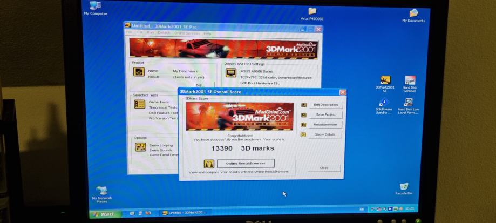Close the Overall Score dialog with X
Image resolution: width=496 pixels, height=223 pixels.
tap(343, 92)
